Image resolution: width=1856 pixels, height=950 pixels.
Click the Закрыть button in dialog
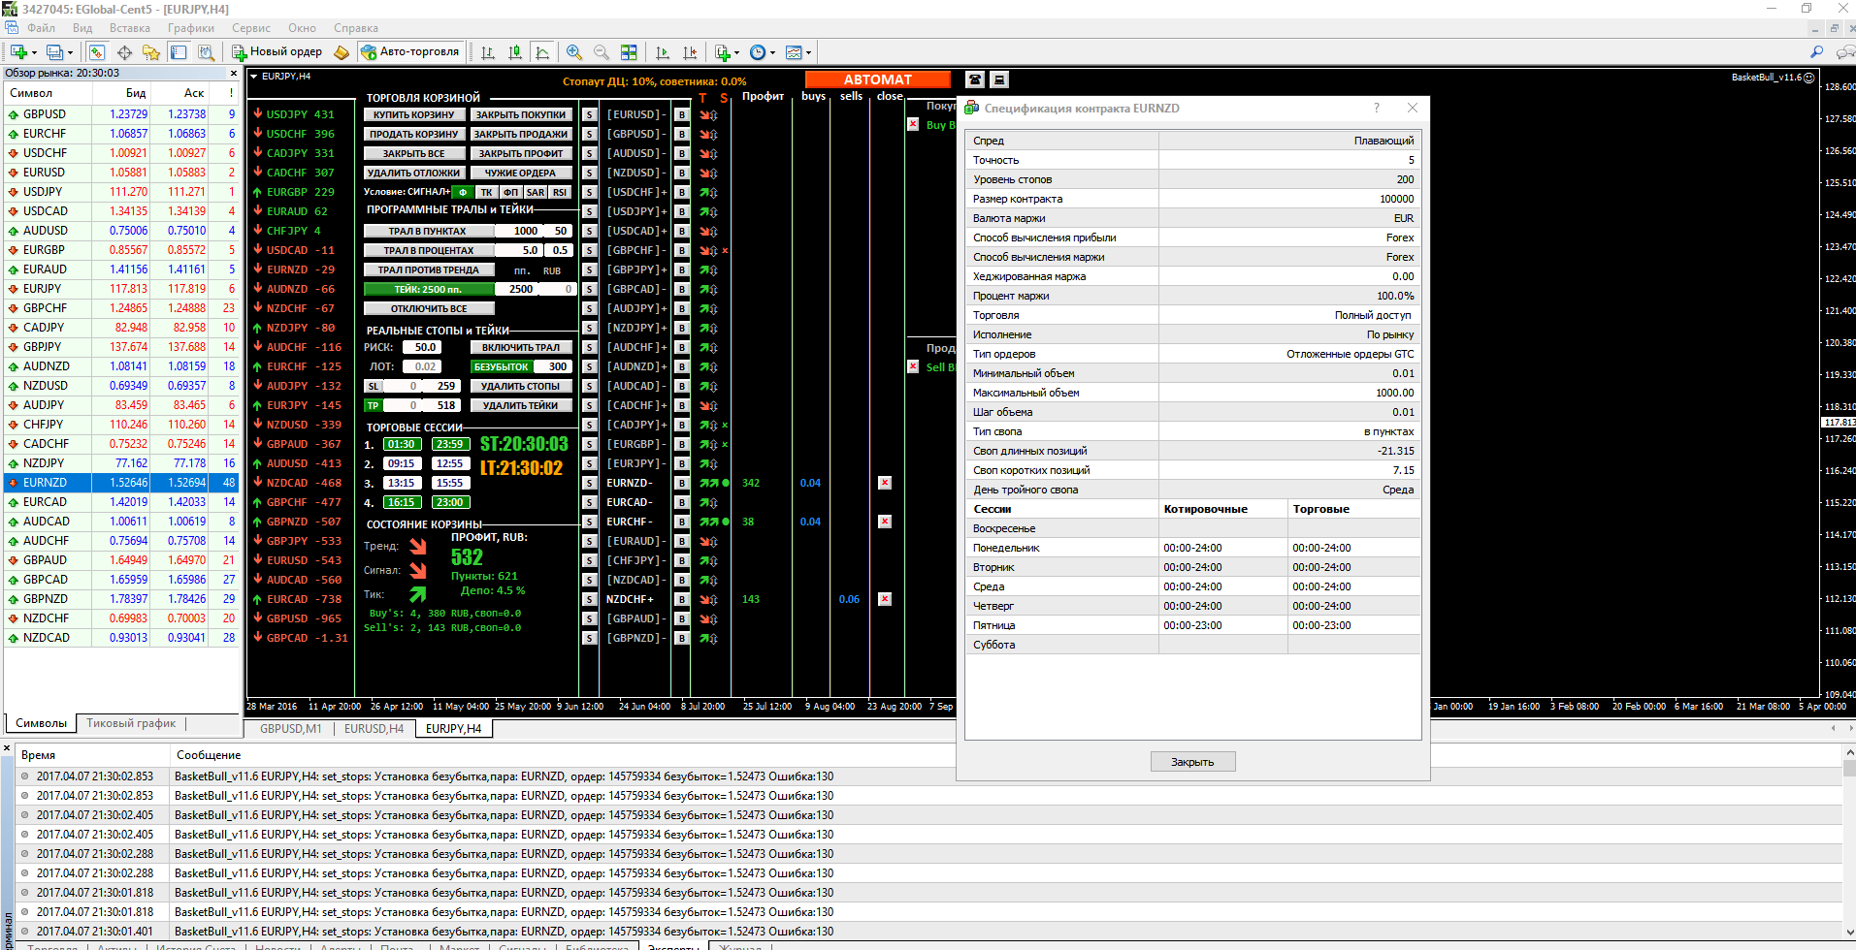(1192, 762)
